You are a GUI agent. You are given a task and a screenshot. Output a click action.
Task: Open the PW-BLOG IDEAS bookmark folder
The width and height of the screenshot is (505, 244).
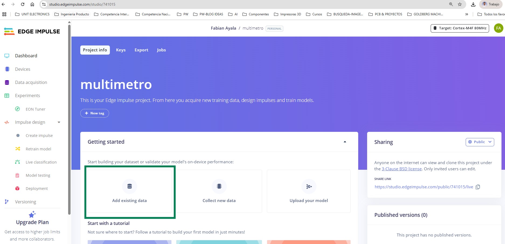point(208,14)
